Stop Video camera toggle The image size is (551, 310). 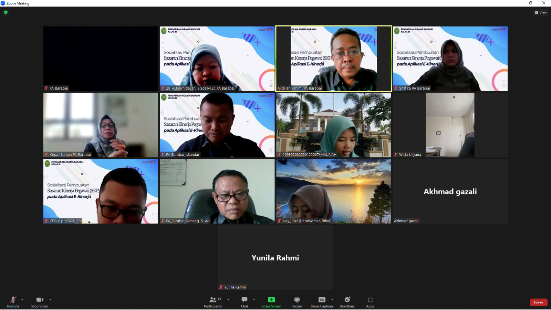point(40,302)
